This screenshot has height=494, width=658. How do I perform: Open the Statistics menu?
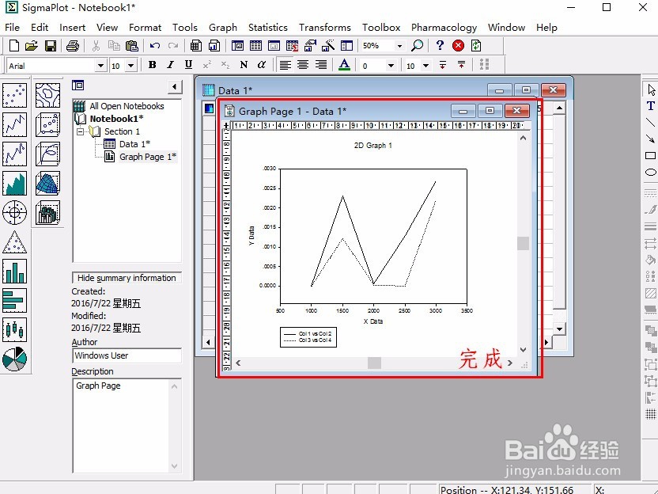pos(268,28)
